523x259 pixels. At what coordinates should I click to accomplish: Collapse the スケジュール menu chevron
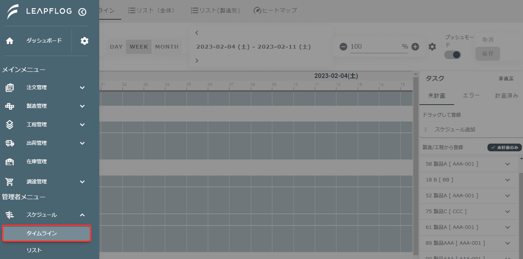[x=82, y=215]
